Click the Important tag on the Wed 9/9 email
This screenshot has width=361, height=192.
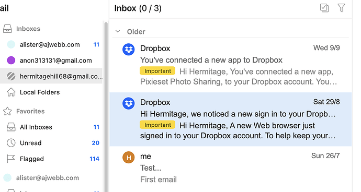pos(157,71)
